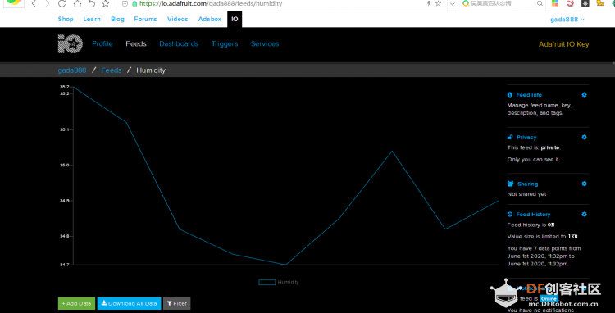Open Feed Info settings gear
The image size is (615, 313).
pos(584,95)
